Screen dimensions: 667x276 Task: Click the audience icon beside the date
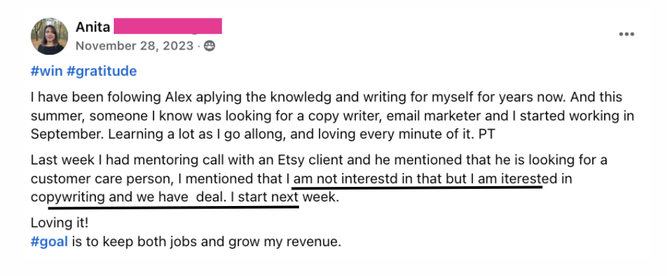click(x=210, y=46)
